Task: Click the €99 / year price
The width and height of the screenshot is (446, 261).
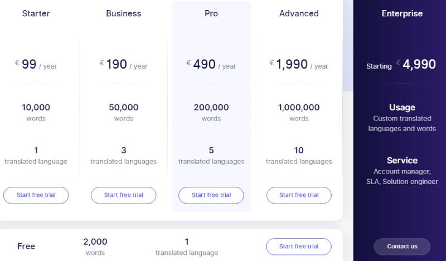Action: 36,65
